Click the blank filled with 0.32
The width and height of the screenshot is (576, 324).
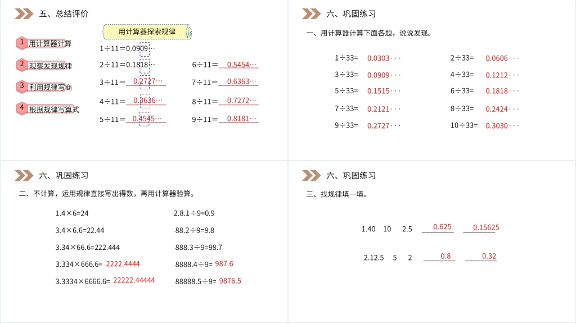[x=481, y=257]
